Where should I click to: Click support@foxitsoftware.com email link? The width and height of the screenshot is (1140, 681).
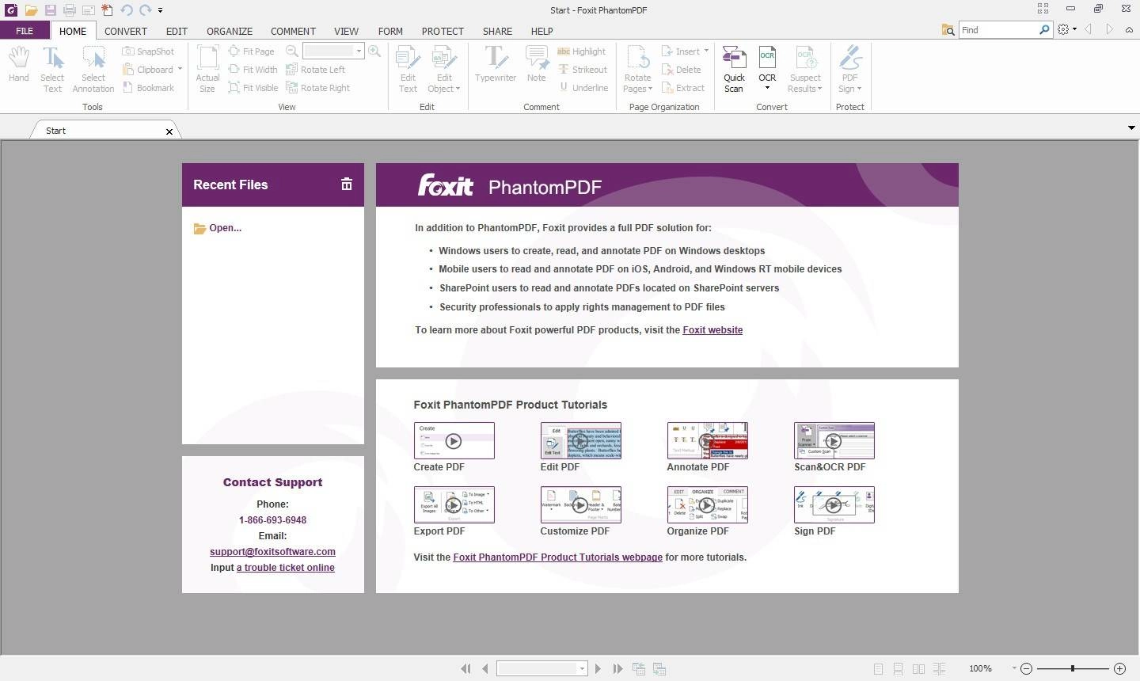coord(272,552)
